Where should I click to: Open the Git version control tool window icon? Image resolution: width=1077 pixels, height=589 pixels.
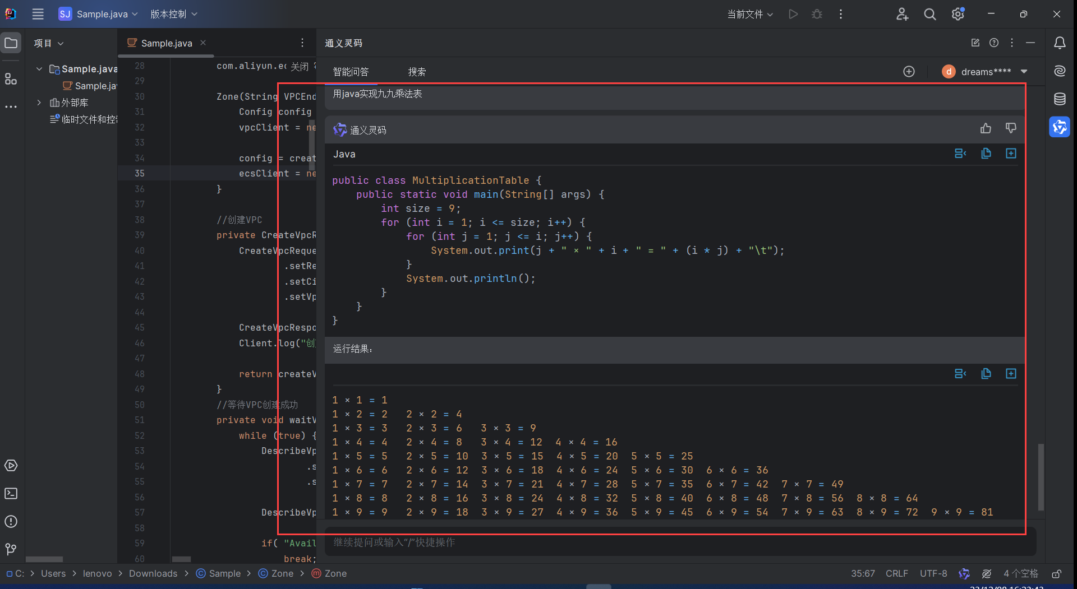click(x=11, y=549)
